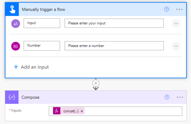Click the magenta number input type icon
This screenshot has width=191, height=124.
[16, 46]
